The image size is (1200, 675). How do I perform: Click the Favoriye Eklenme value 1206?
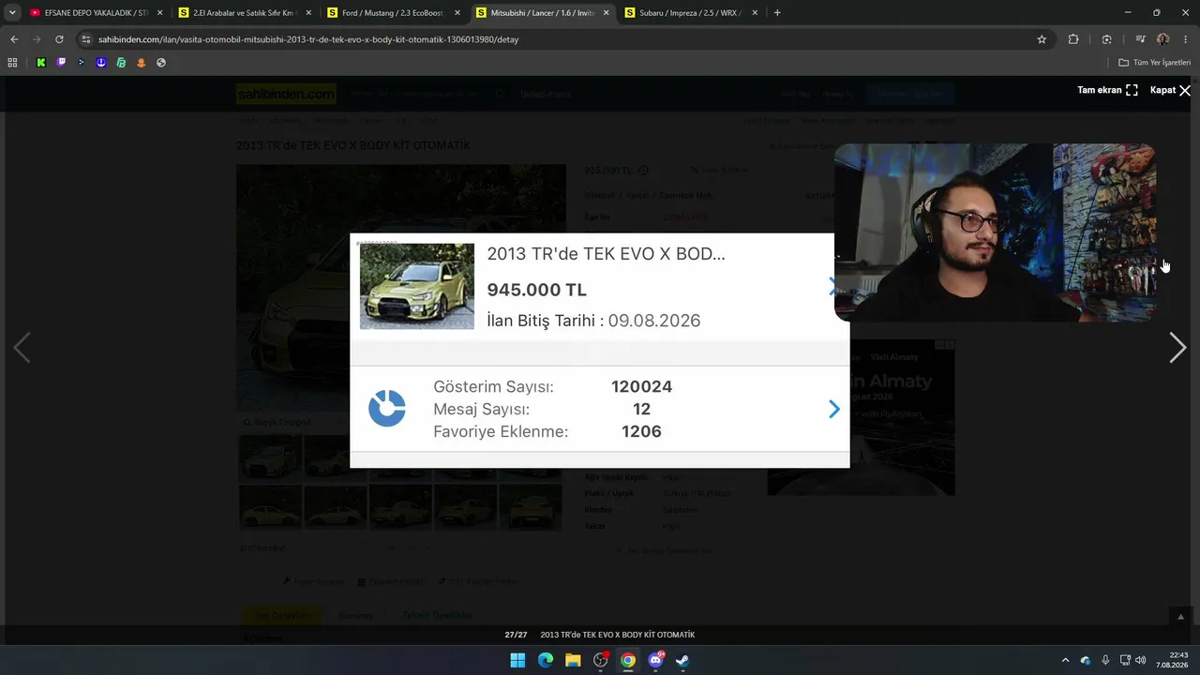point(641,431)
